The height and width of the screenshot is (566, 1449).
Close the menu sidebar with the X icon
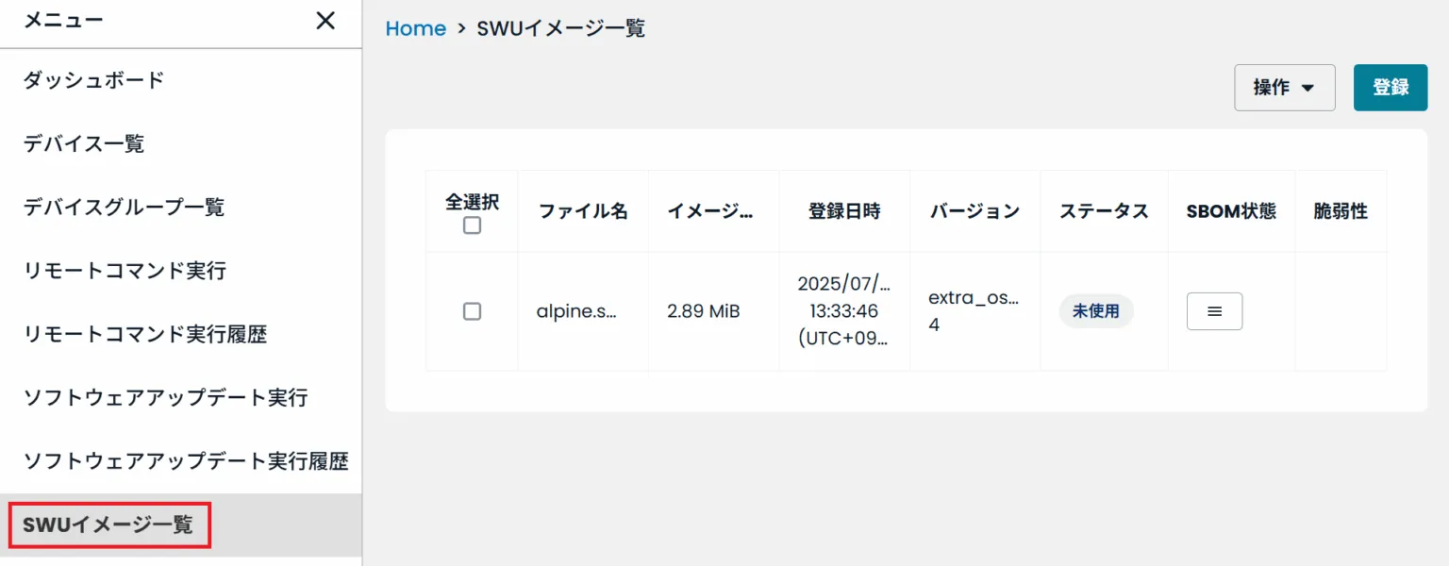click(x=325, y=21)
